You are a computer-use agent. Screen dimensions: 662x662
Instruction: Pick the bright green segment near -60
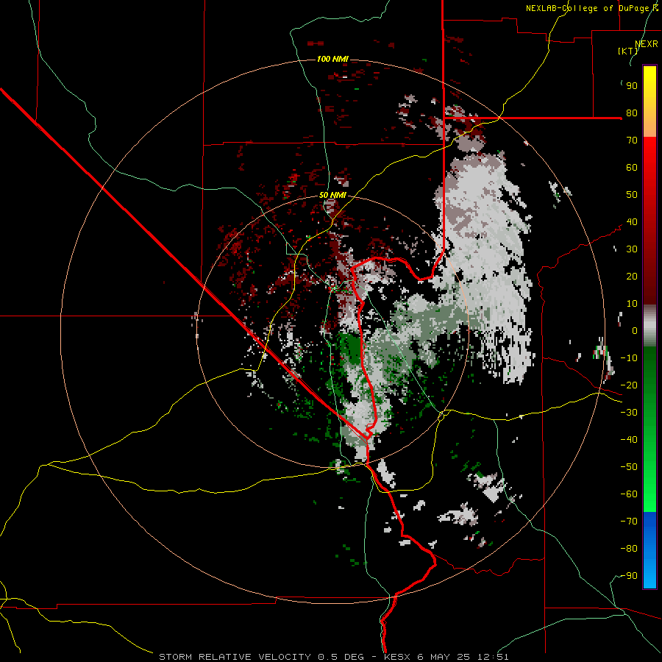[649, 494]
